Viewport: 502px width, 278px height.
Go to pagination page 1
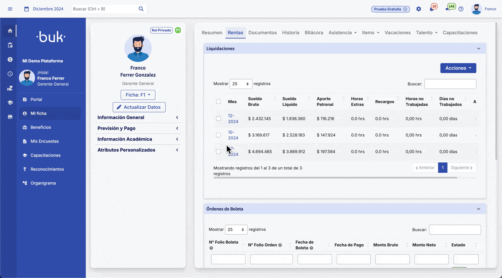[443, 168]
